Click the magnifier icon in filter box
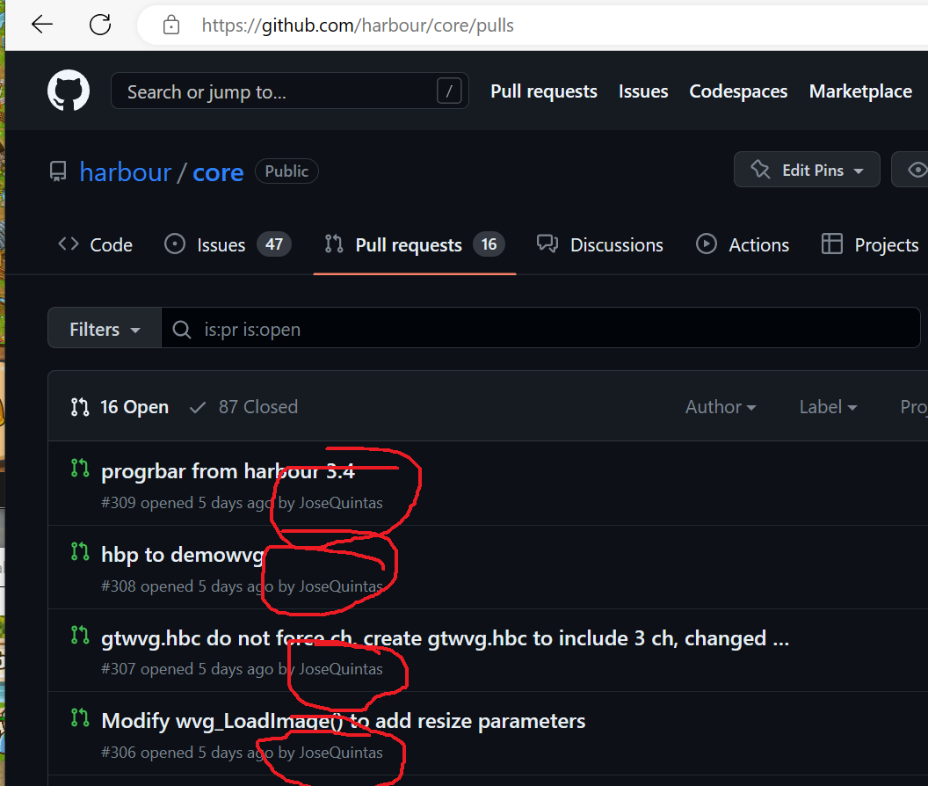The image size is (928, 786). [182, 330]
